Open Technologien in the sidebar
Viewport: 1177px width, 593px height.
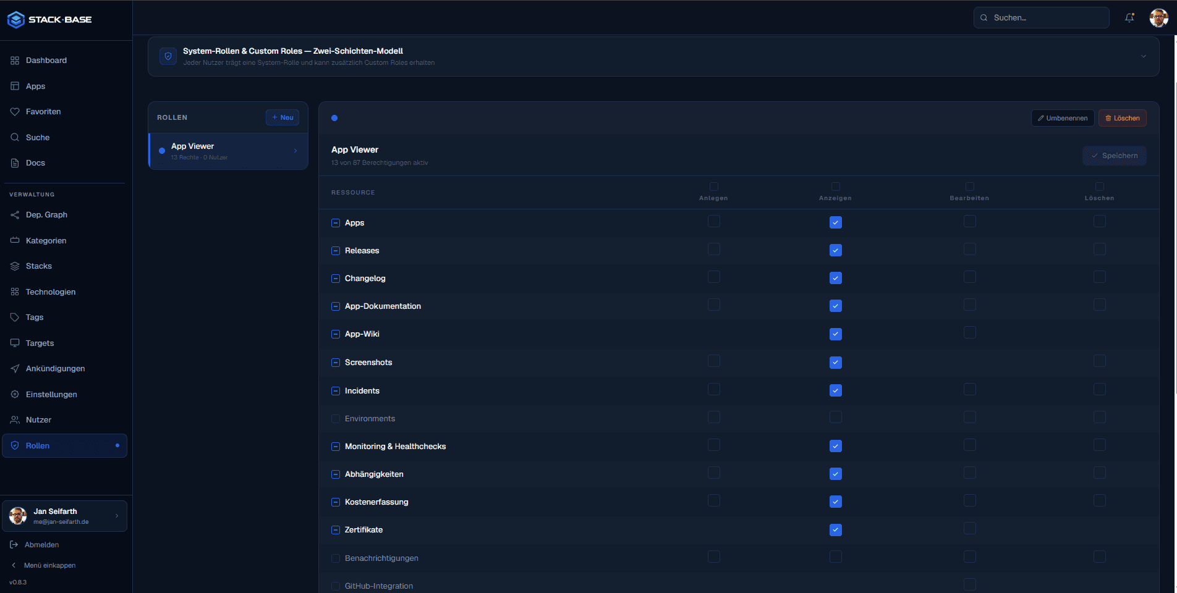65,292
